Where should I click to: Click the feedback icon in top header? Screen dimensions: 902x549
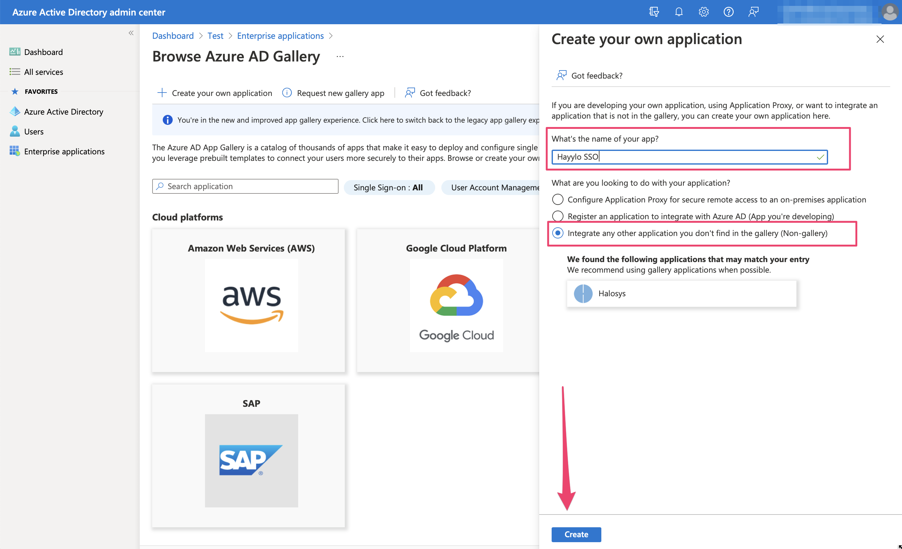(x=754, y=12)
